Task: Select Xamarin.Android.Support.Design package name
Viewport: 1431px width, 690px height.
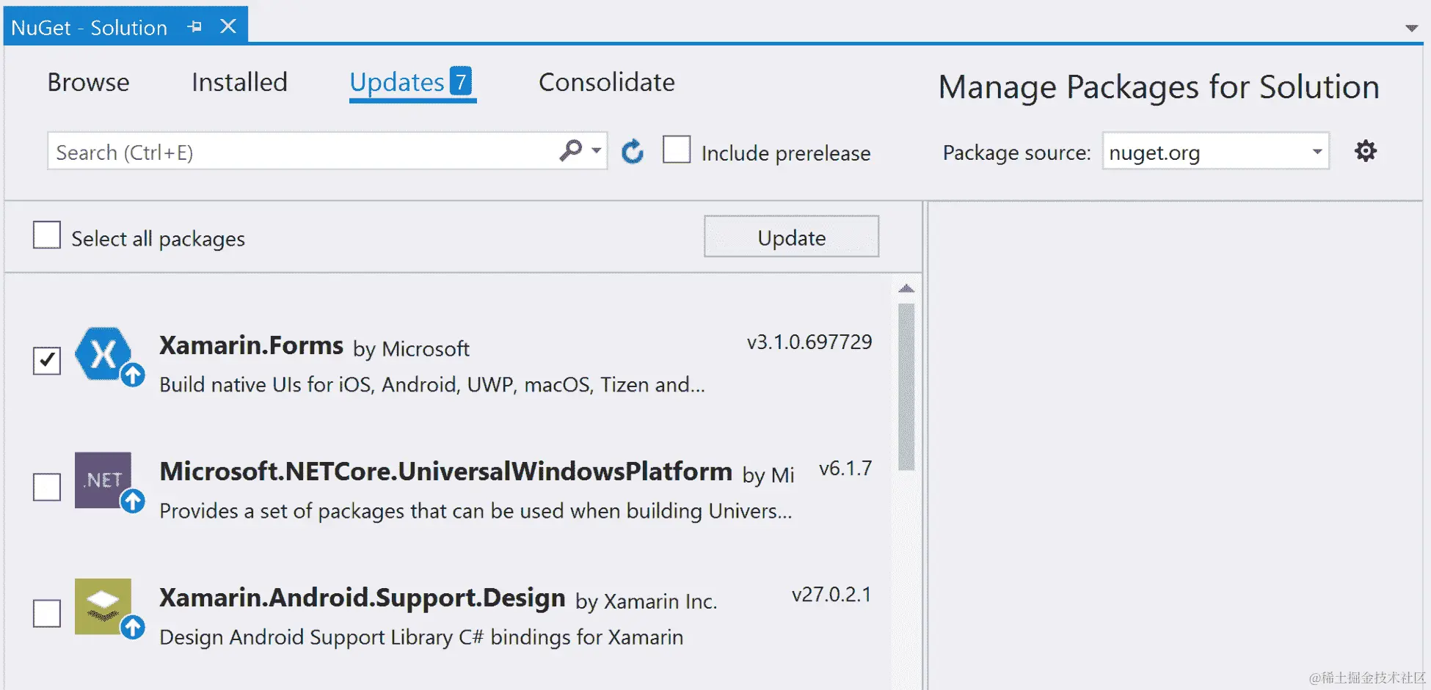Action: coord(362,598)
